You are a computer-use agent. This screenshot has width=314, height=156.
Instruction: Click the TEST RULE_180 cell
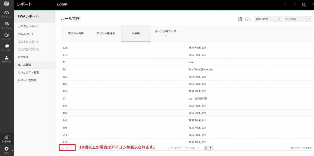click(197, 77)
